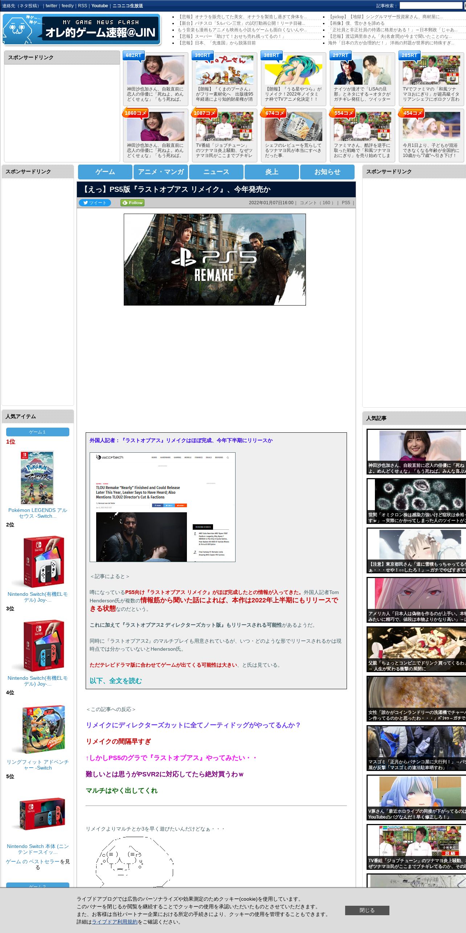Click the PS5 REMAKE article header image
The height and width of the screenshot is (933, 466).
pos(215,259)
